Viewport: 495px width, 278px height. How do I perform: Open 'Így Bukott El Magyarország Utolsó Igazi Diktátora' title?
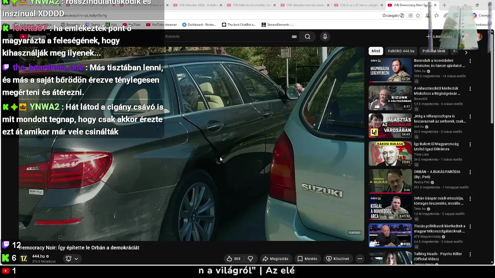(x=436, y=146)
